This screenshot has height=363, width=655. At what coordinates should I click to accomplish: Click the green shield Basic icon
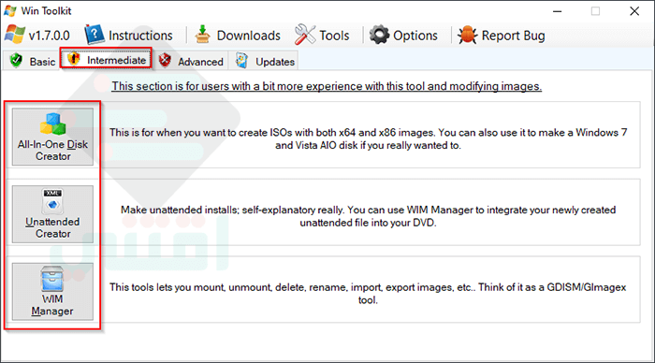pos(16,61)
